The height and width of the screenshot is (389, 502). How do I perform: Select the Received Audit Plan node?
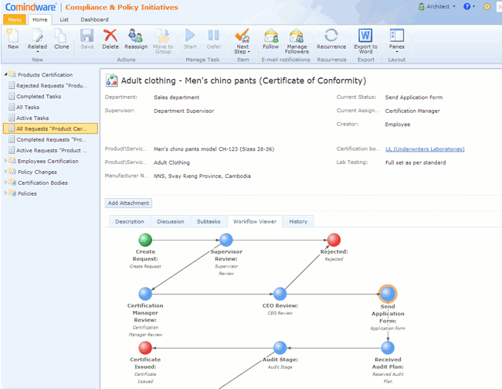[x=388, y=348]
